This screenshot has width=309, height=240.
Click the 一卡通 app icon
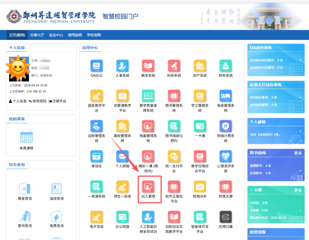[x=200, y=126]
